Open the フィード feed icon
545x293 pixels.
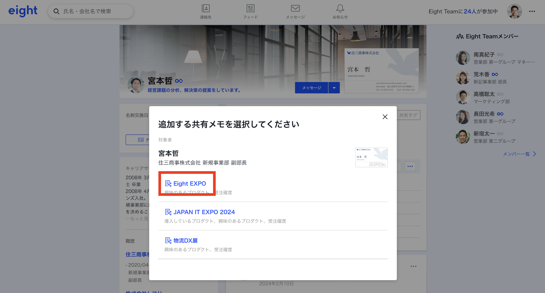[250, 8]
